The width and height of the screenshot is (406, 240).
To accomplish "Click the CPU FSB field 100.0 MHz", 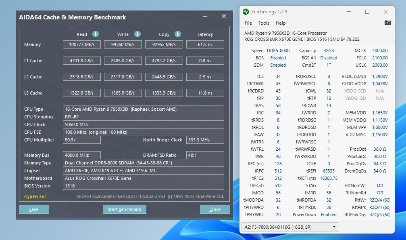I will [x=144, y=132].
